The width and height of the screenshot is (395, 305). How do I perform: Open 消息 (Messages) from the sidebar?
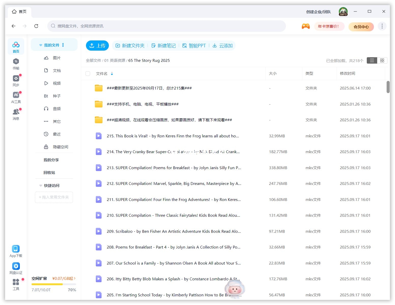pos(16,113)
